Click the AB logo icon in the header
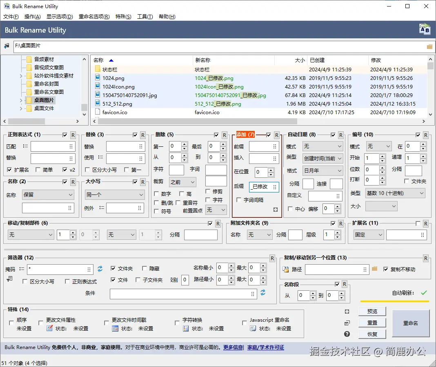This screenshot has height=367, width=436. pyautogui.click(x=425, y=29)
